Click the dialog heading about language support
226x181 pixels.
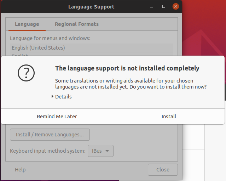(127, 68)
